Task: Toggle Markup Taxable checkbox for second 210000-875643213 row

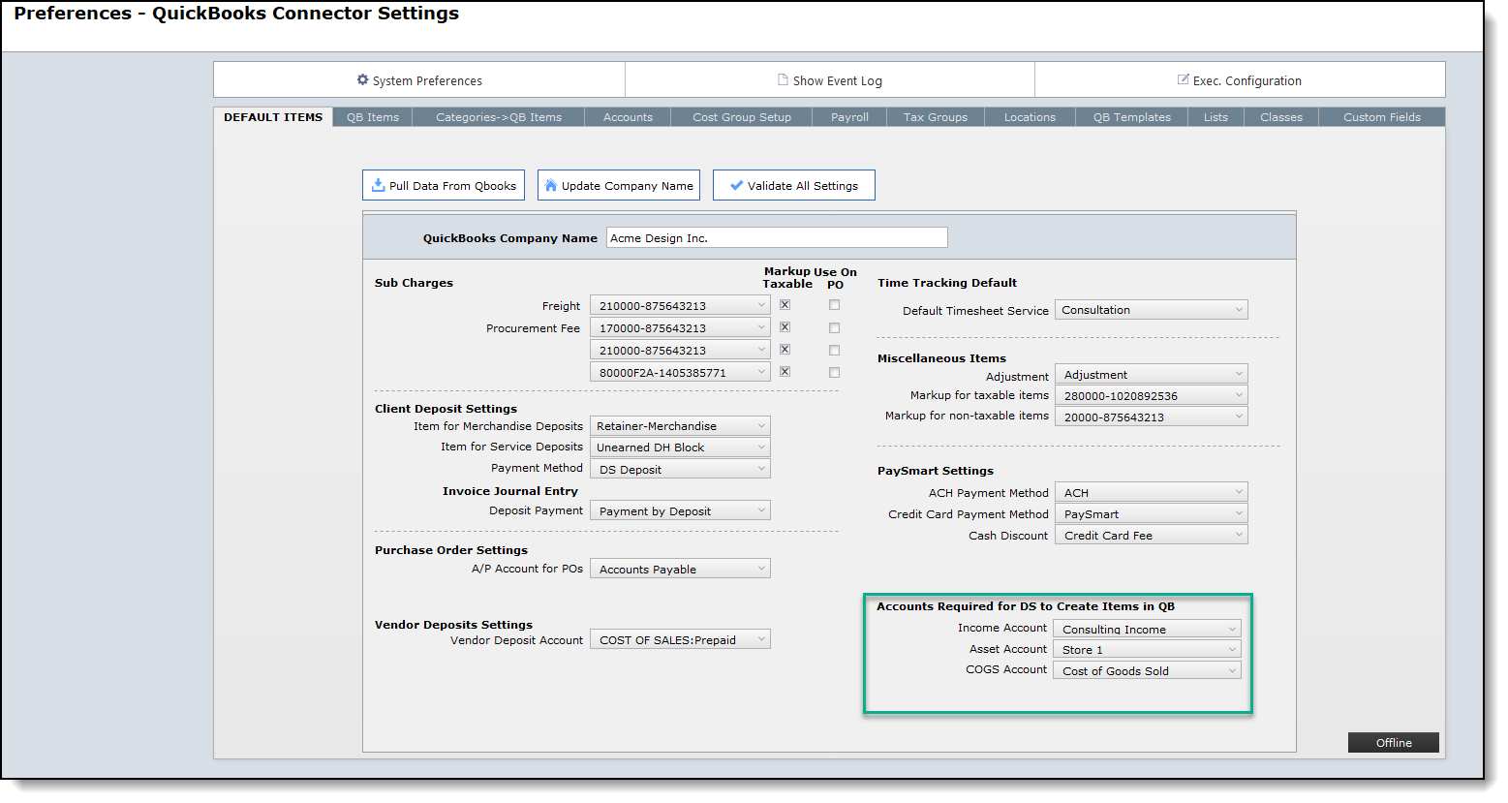Action: 785,350
